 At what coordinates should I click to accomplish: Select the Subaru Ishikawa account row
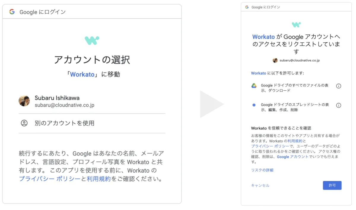[x=92, y=101]
